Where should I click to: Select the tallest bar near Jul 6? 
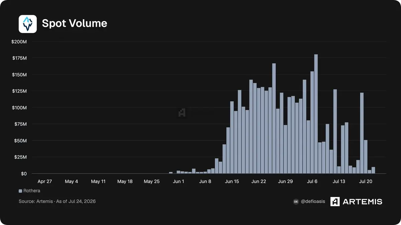pos(316,114)
